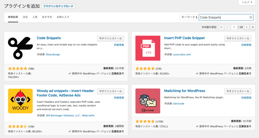Click the Woody ad snippets star rating
This screenshot has width=259, height=138.
tap(18, 127)
